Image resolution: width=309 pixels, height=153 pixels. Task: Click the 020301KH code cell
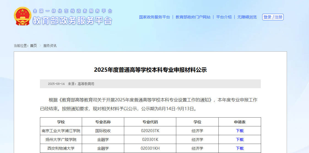pos(150,148)
